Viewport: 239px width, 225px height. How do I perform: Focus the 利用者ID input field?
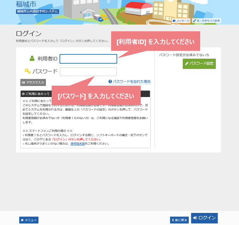[x=88, y=59]
